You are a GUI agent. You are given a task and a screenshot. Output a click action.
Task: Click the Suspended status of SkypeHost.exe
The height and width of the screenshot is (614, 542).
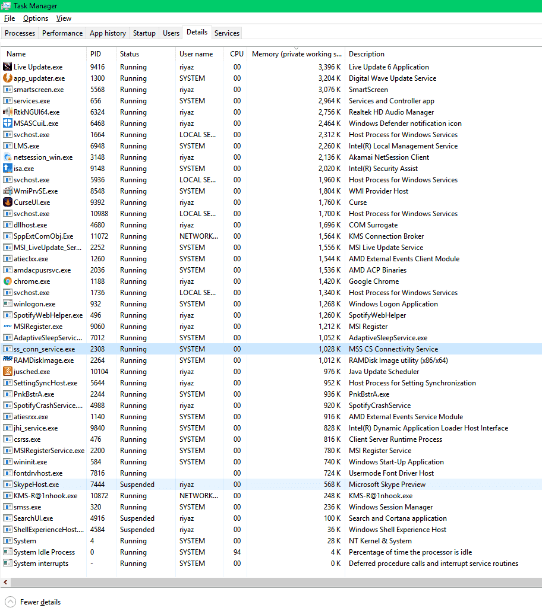(x=137, y=484)
